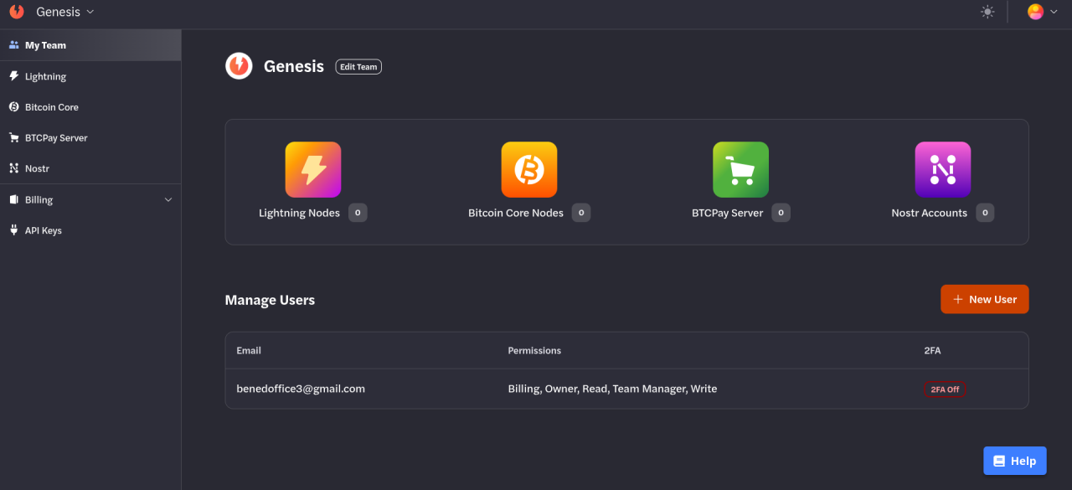Open the Nostr Accounts tile icon

pos(943,169)
